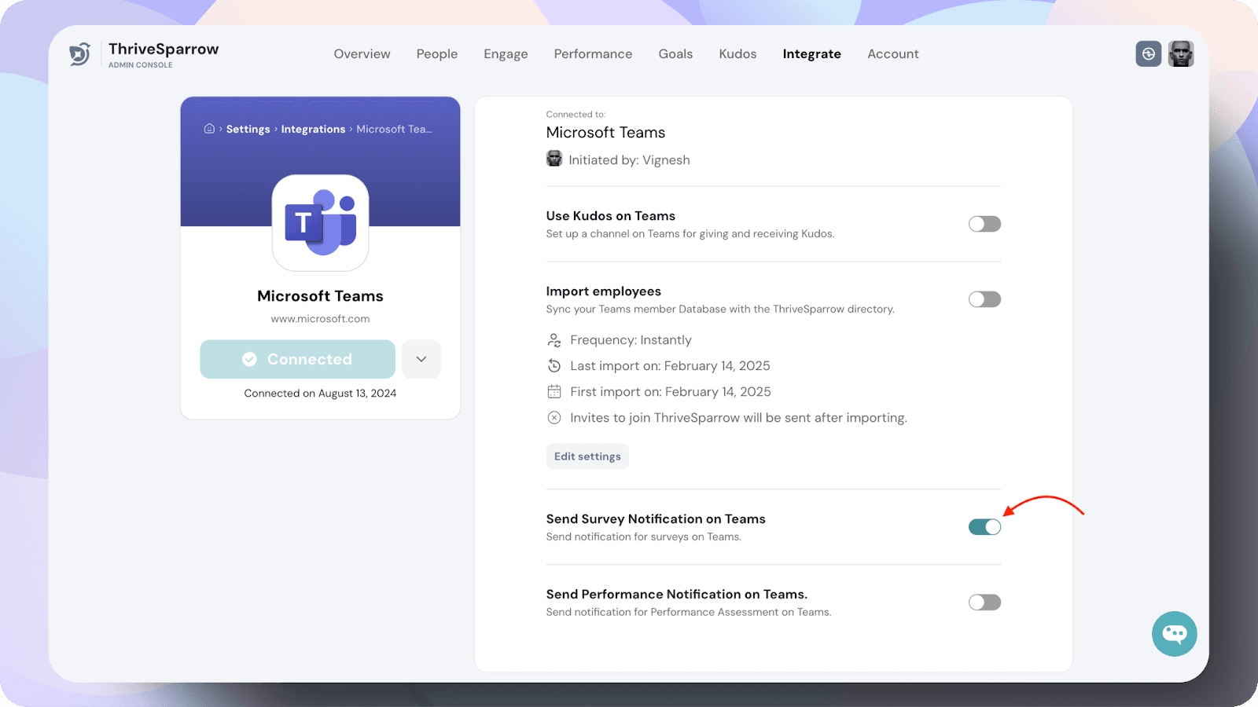1258x707 pixels.
Task: Click the ThriveSparrow logo icon
Action: [80, 54]
